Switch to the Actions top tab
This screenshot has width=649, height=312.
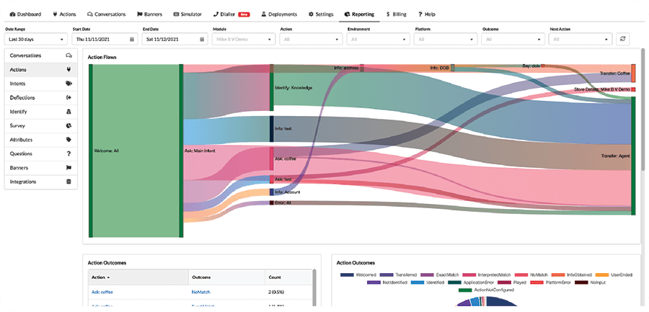pos(65,14)
